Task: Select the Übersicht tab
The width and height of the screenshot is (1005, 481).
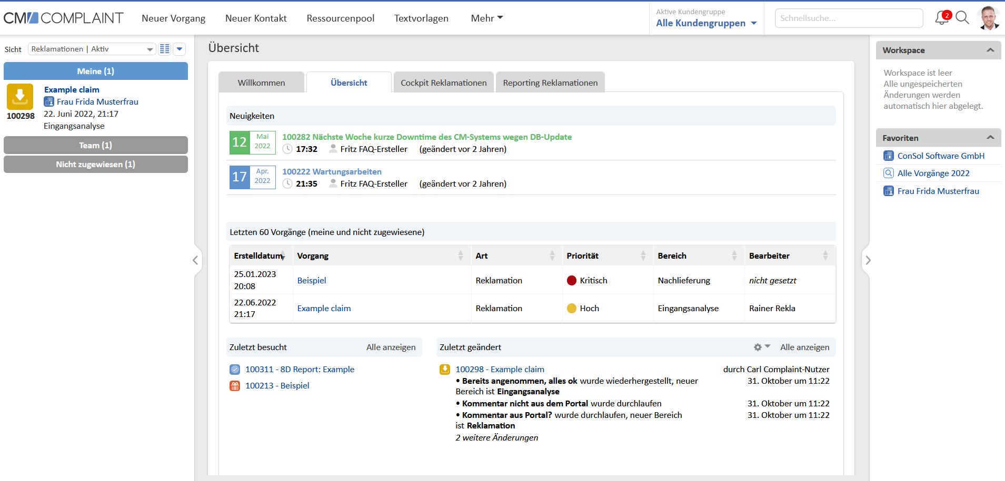Action: (349, 83)
